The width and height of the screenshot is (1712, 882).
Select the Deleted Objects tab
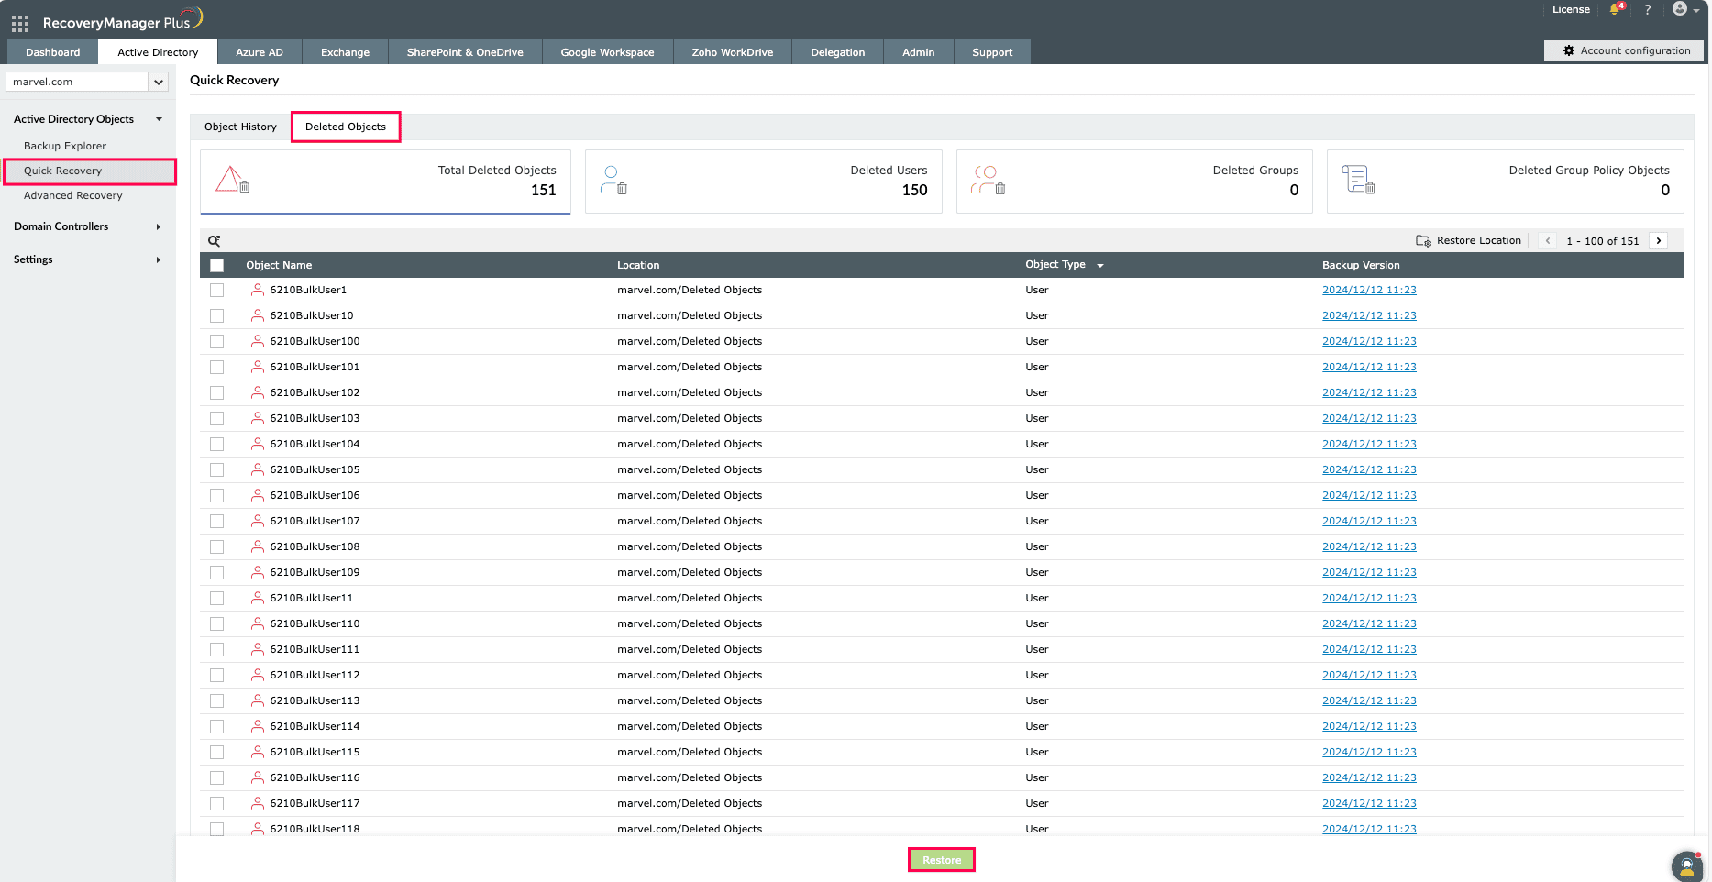pos(346,127)
